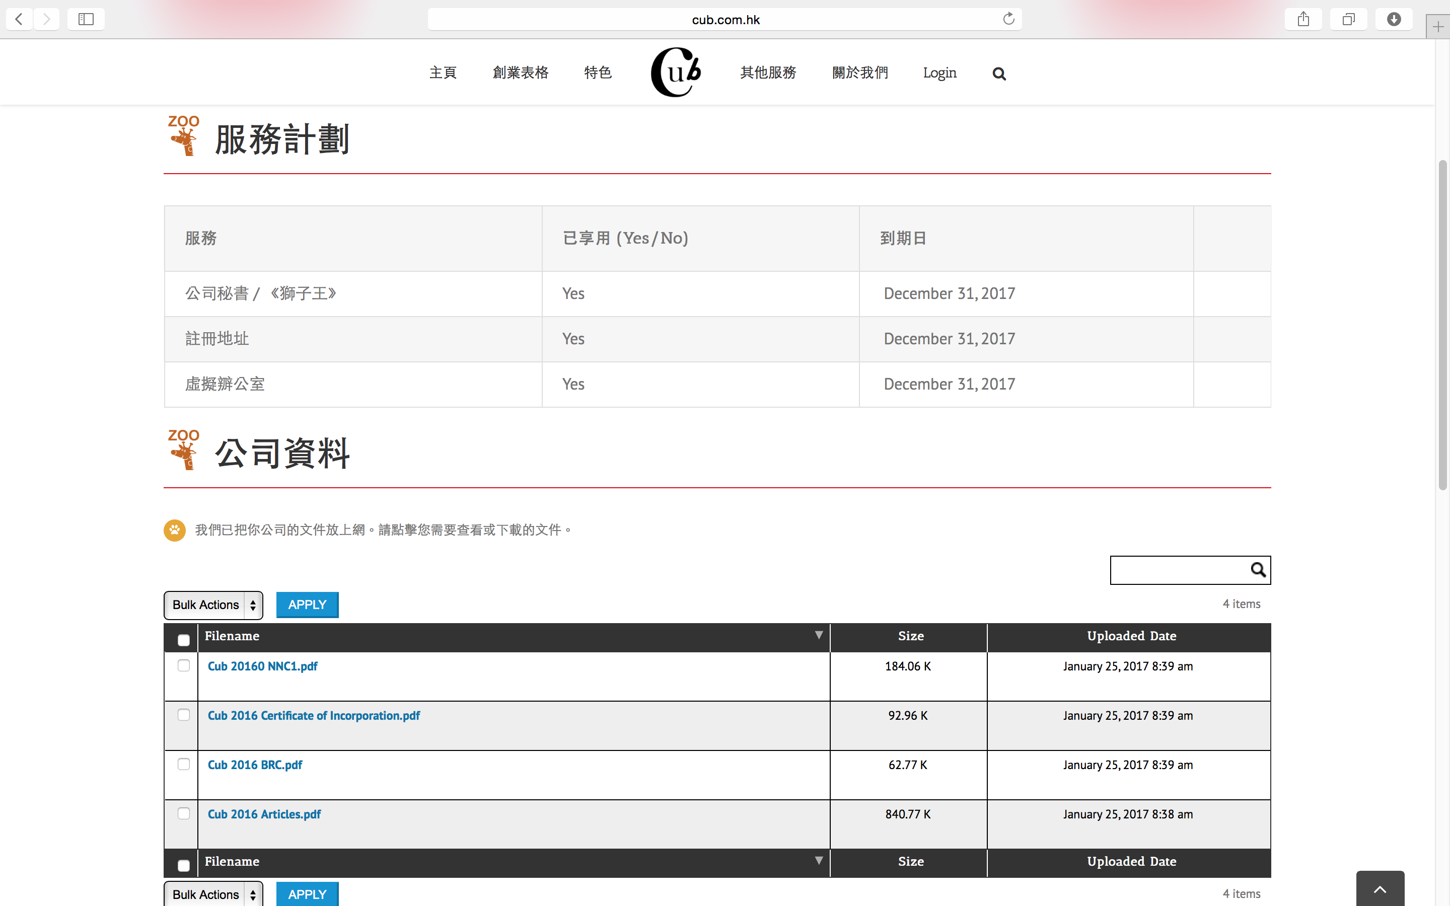Click January 25, 2017 8:38 am date
1450x906 pixels.
click(1128, 814)
